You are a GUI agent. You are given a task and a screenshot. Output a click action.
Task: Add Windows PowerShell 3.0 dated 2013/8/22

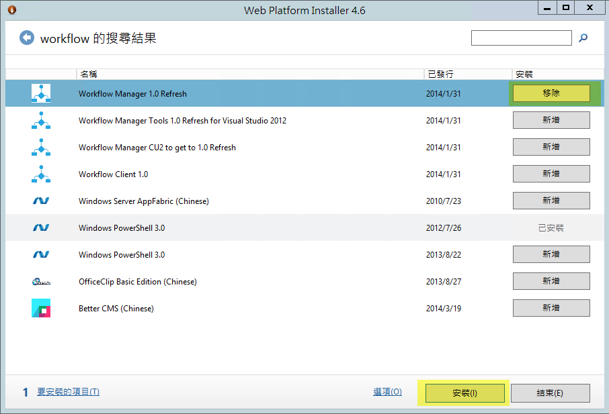point(551,254)
